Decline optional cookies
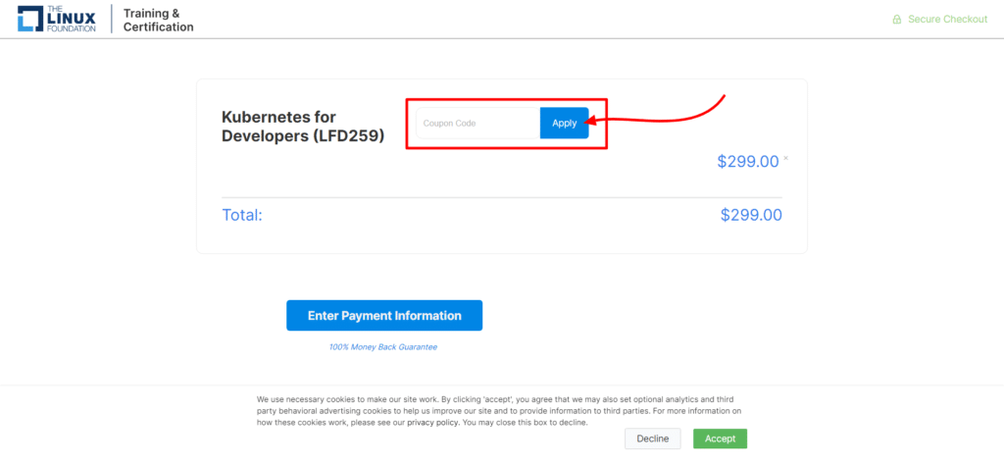Image resolution: width=1004 pixels, height=467 pixels. [x=652, y=439]
